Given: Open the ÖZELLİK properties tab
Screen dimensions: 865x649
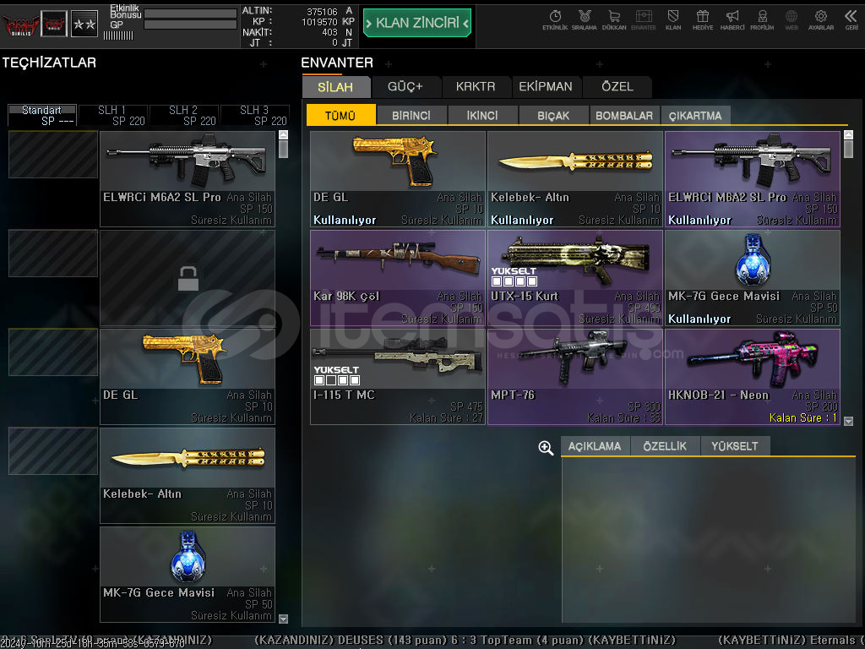Looking at the screenshot, I should click(x=665, y=446).
